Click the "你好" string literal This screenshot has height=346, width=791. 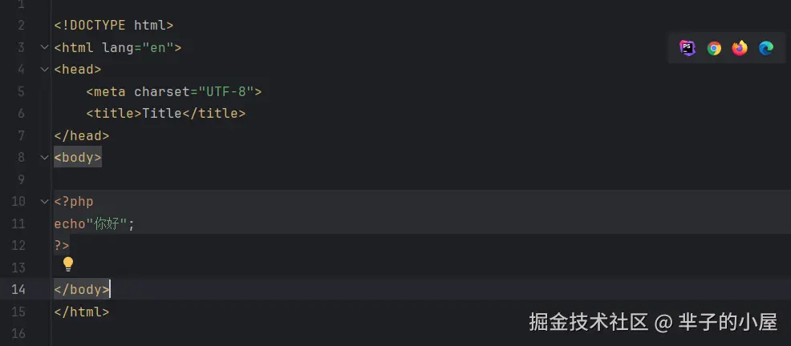[x=107, y=223]
